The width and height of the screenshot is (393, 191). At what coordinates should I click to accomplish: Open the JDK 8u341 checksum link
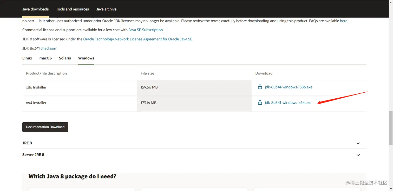coord(49,48)
